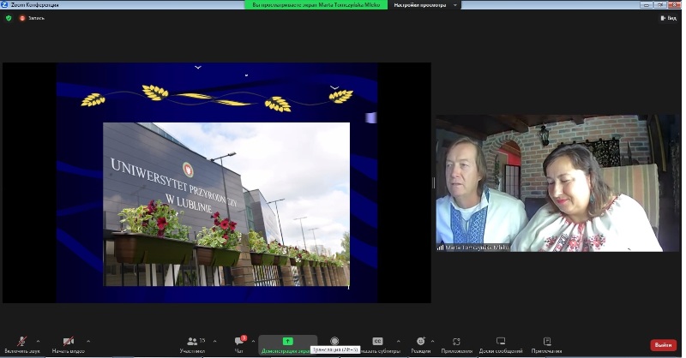Expand subtitles options arrow
This screenshot has height=358, width=686.
tap(398, 342)
